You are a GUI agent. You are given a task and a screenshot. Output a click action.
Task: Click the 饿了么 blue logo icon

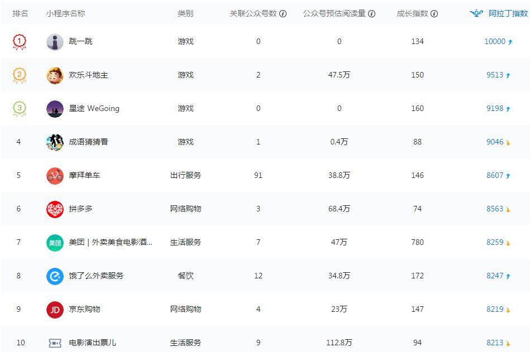(x=55, y=276)
